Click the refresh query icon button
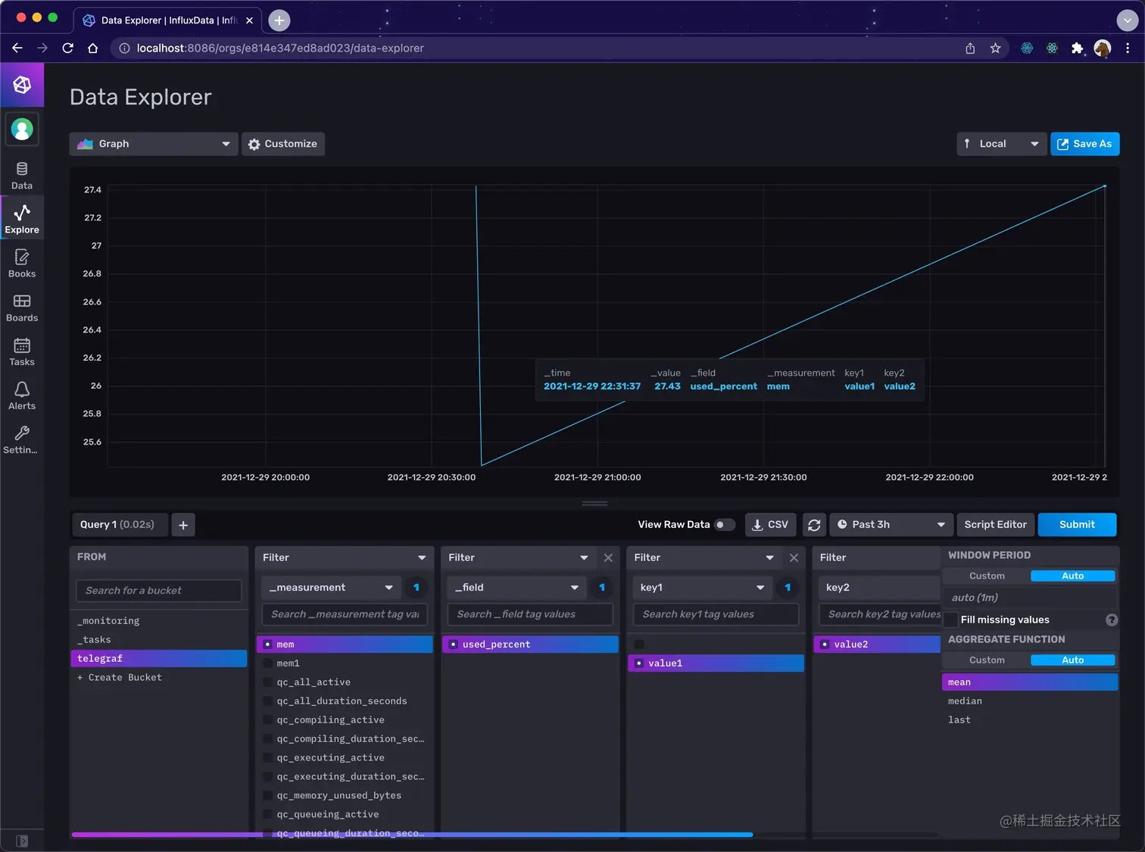This screenshot has height=852, width=1145. pos(814,525)
